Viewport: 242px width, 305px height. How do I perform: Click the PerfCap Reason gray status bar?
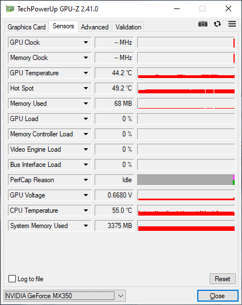186,180
